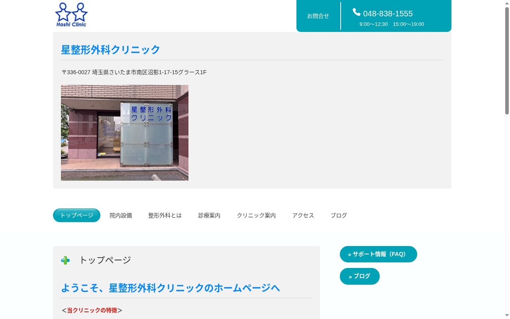Go to the ブログ navigation menu item

[x=339, y=215]
